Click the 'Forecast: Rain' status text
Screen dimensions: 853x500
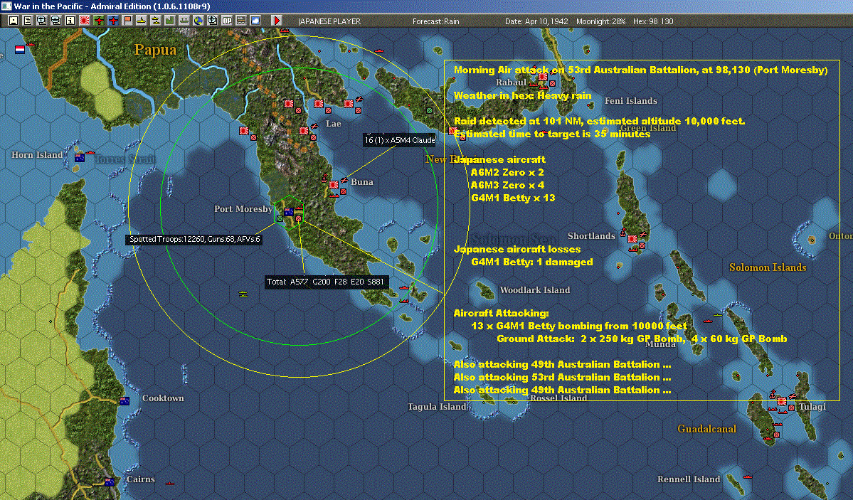click(435, 21)
